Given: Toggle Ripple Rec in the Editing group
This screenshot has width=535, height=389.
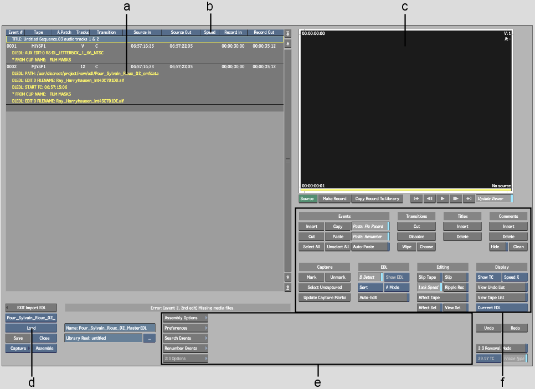Looking at the screenshot, I should click(x=456, y=288).
